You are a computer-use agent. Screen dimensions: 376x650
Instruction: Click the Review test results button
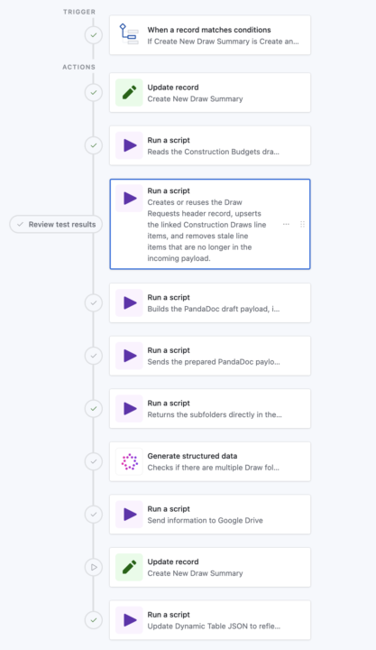(x=56, y=224)
